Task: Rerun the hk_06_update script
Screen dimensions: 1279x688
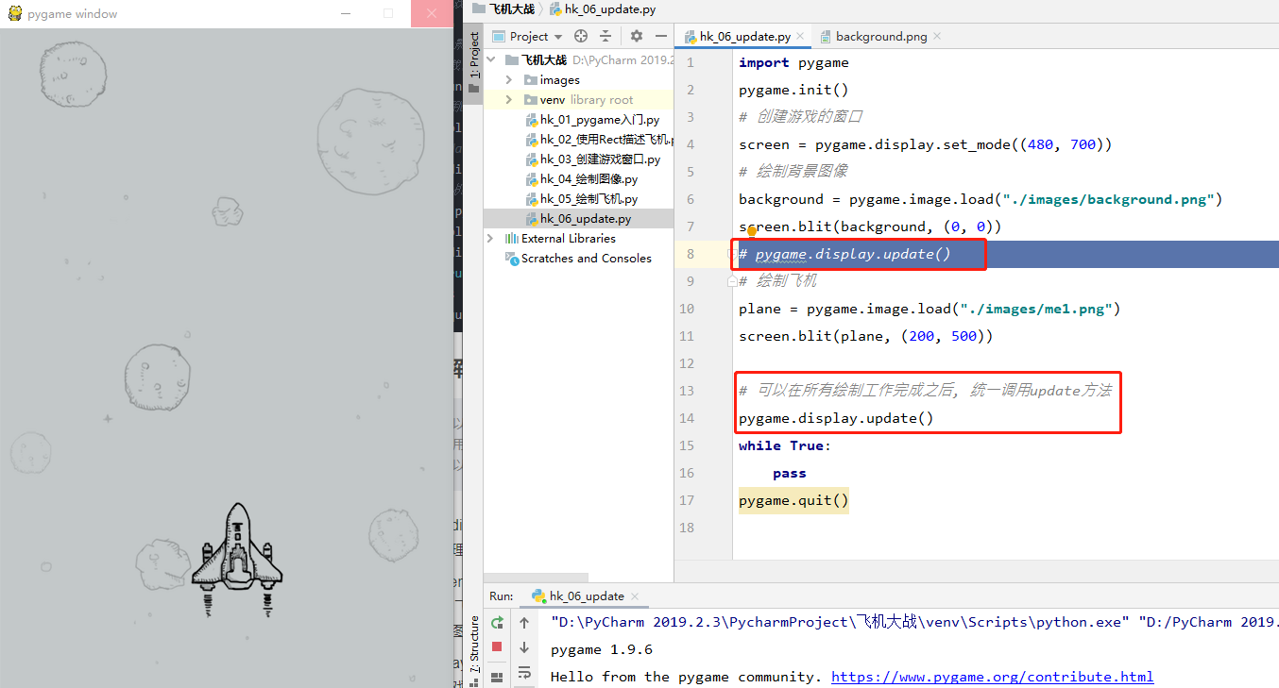Action: (x=497, y=623)
